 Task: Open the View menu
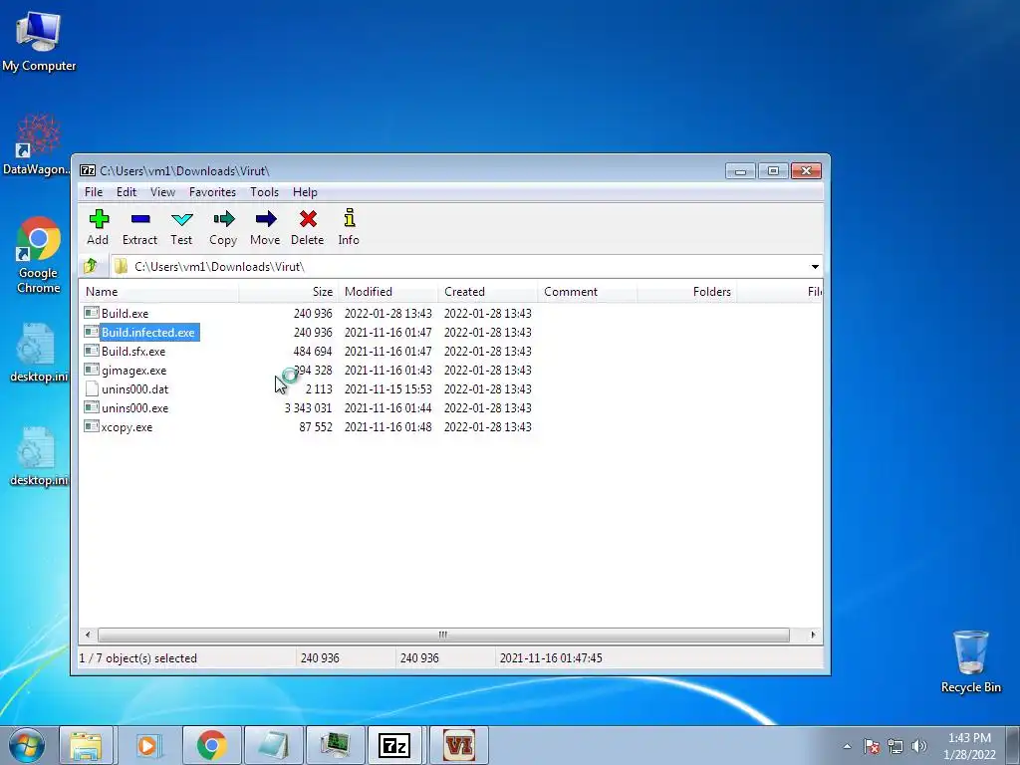[162, 192]
